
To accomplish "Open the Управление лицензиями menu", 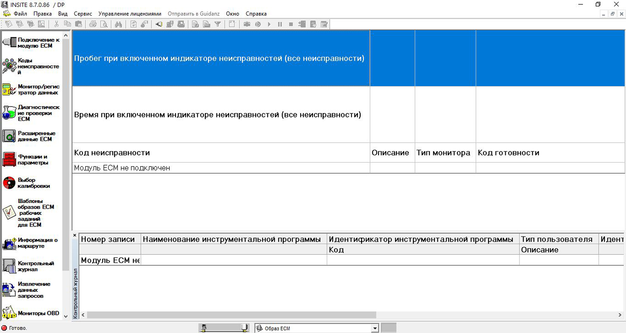I will pos(130,14).
